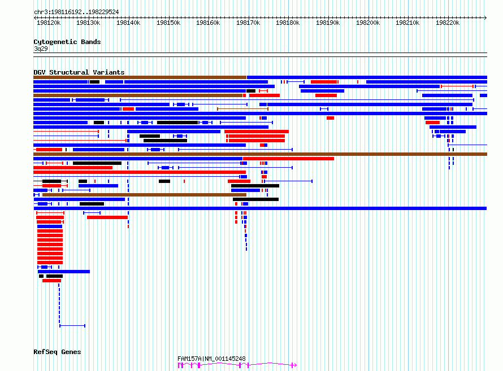Select the brown variant bar in the top DGV row

(x=140, y=77)
